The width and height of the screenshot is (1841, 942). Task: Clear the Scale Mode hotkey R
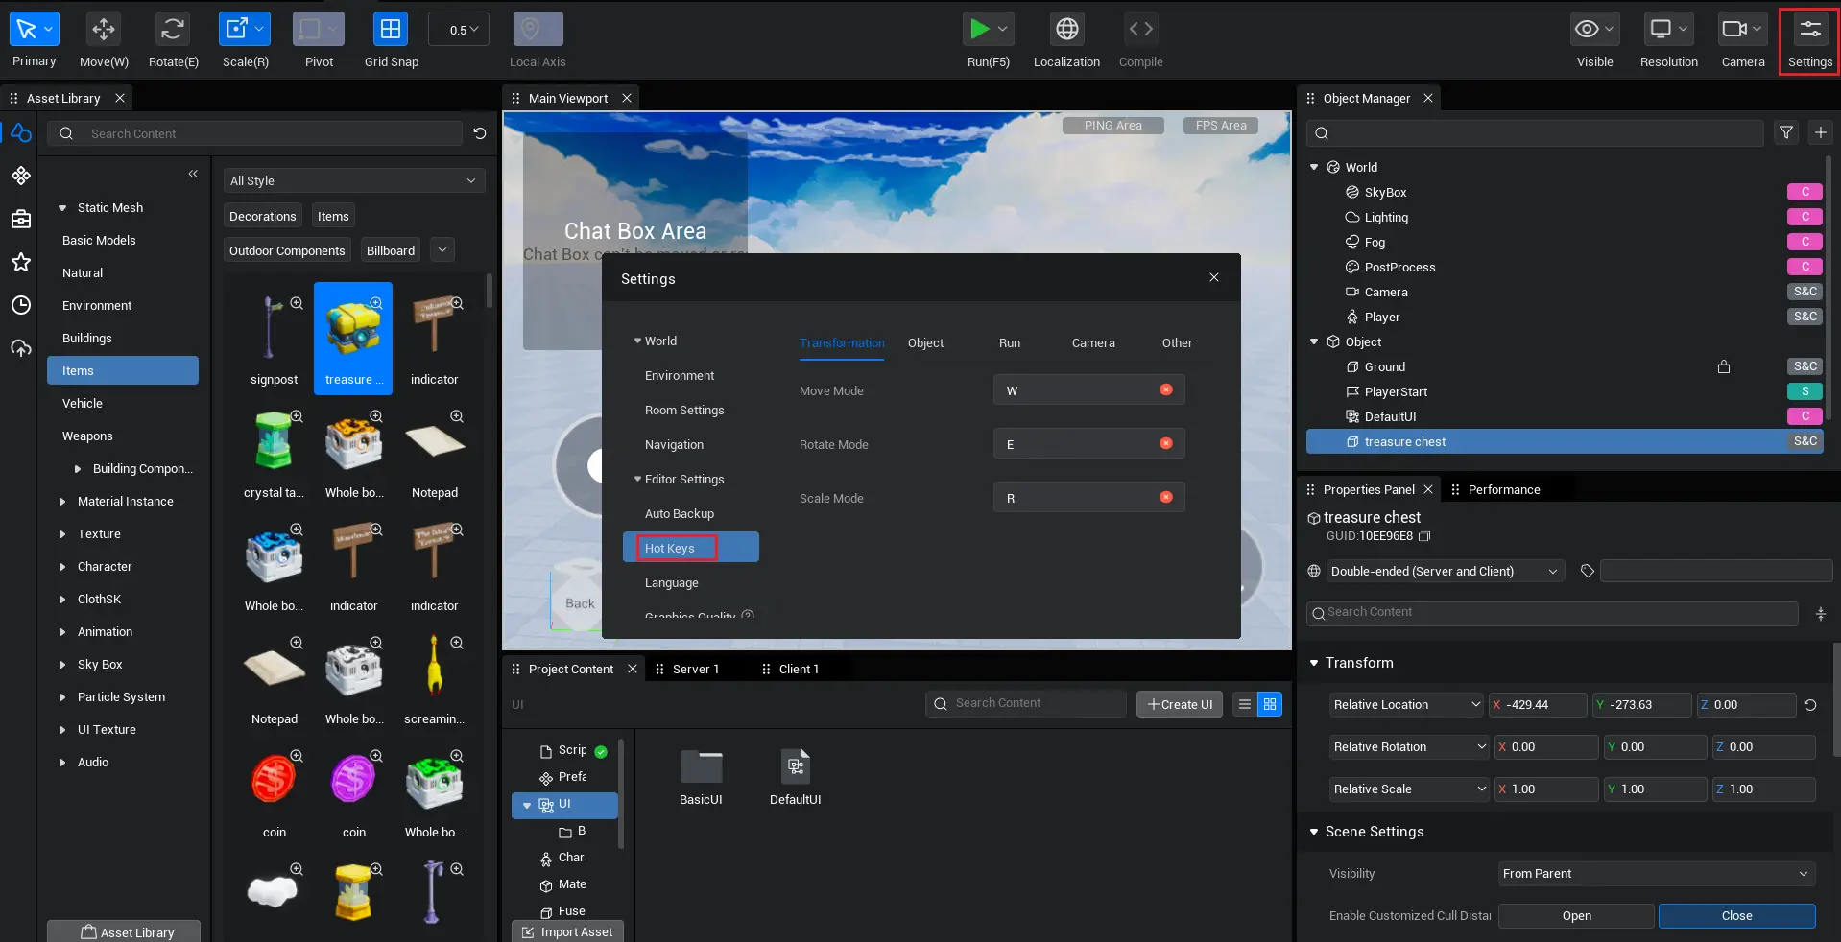click(x=1166, y=497)
